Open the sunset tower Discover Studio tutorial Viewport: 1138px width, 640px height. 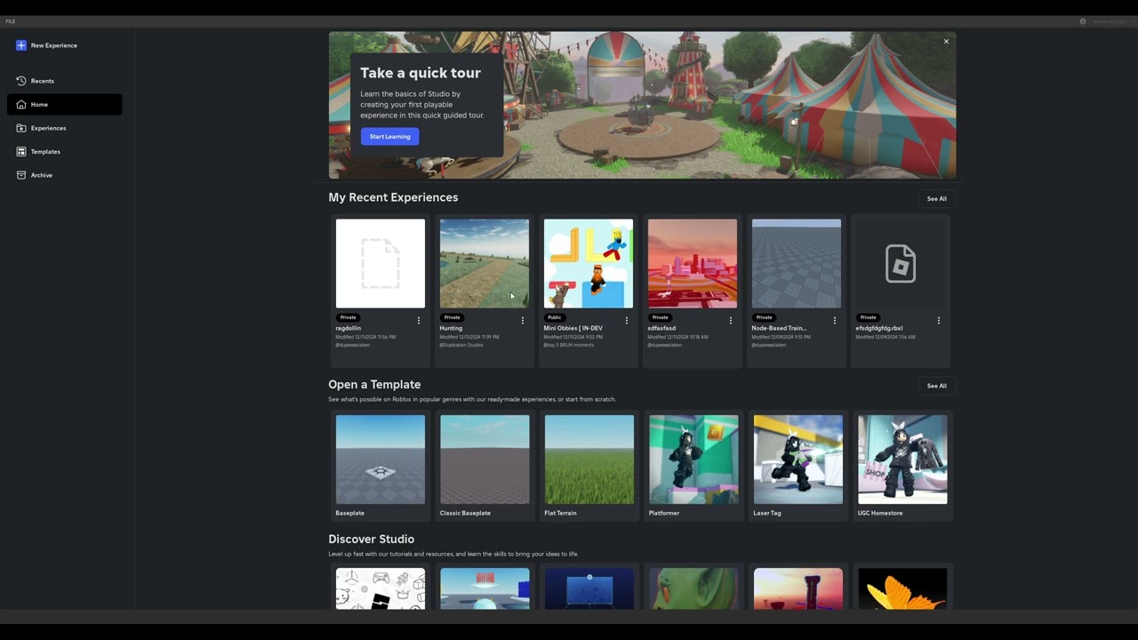pos(798,588)
